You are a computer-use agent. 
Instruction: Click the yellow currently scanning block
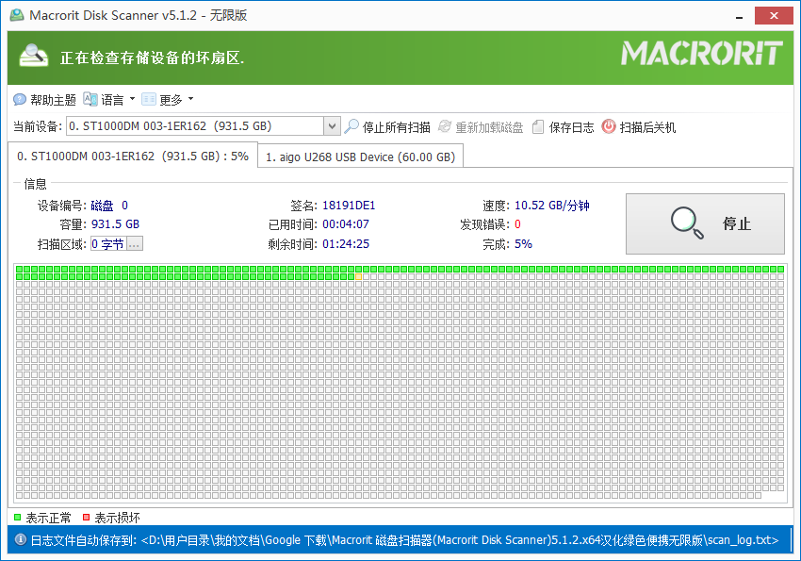pyautogui.click(x=358, y=277)
